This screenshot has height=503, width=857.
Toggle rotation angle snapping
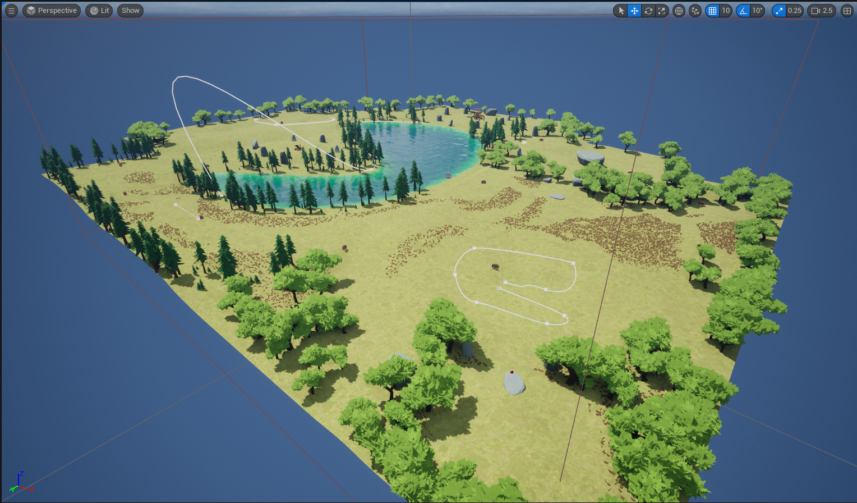743,11
